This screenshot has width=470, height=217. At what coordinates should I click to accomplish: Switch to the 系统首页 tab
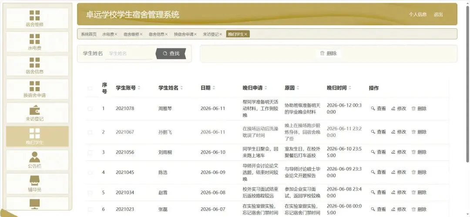coord(89,34)
